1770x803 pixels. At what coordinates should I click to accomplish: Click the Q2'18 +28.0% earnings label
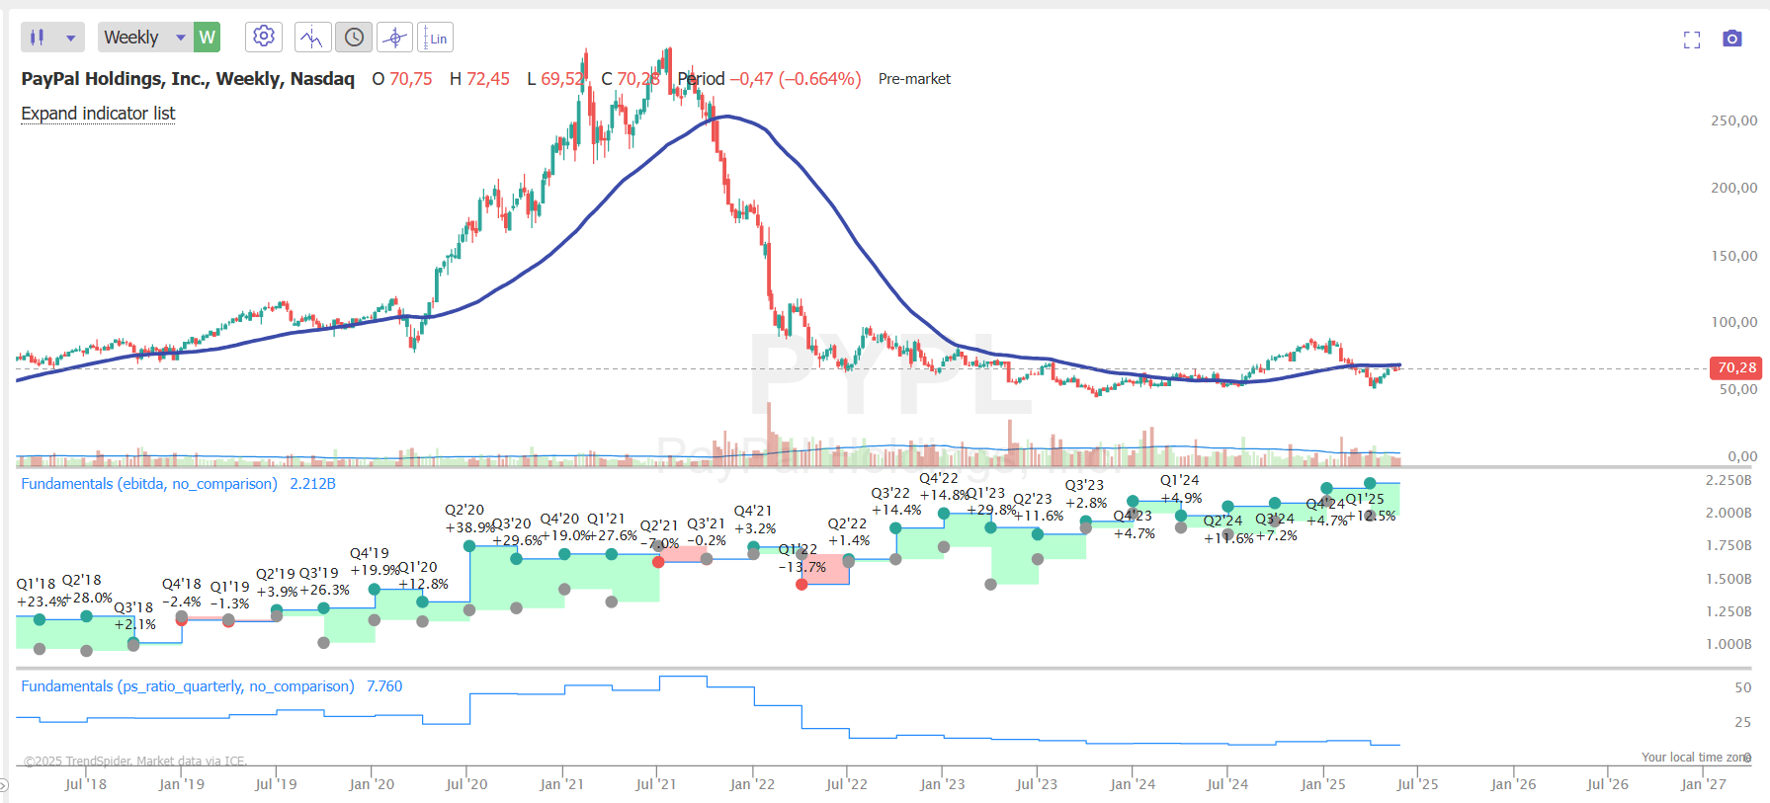pos(87,589)
